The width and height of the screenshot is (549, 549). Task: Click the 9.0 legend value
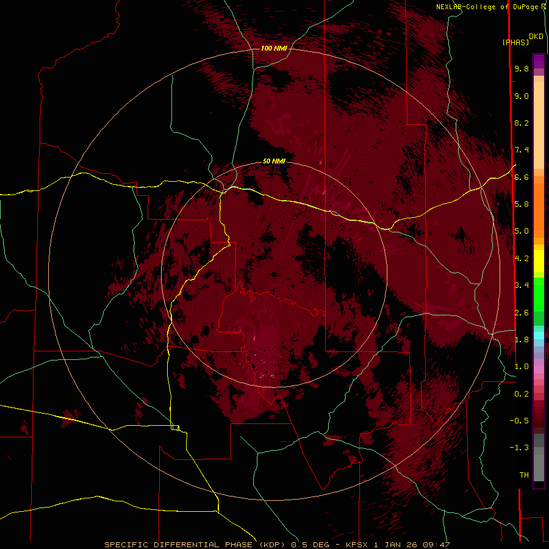(522, 96)
